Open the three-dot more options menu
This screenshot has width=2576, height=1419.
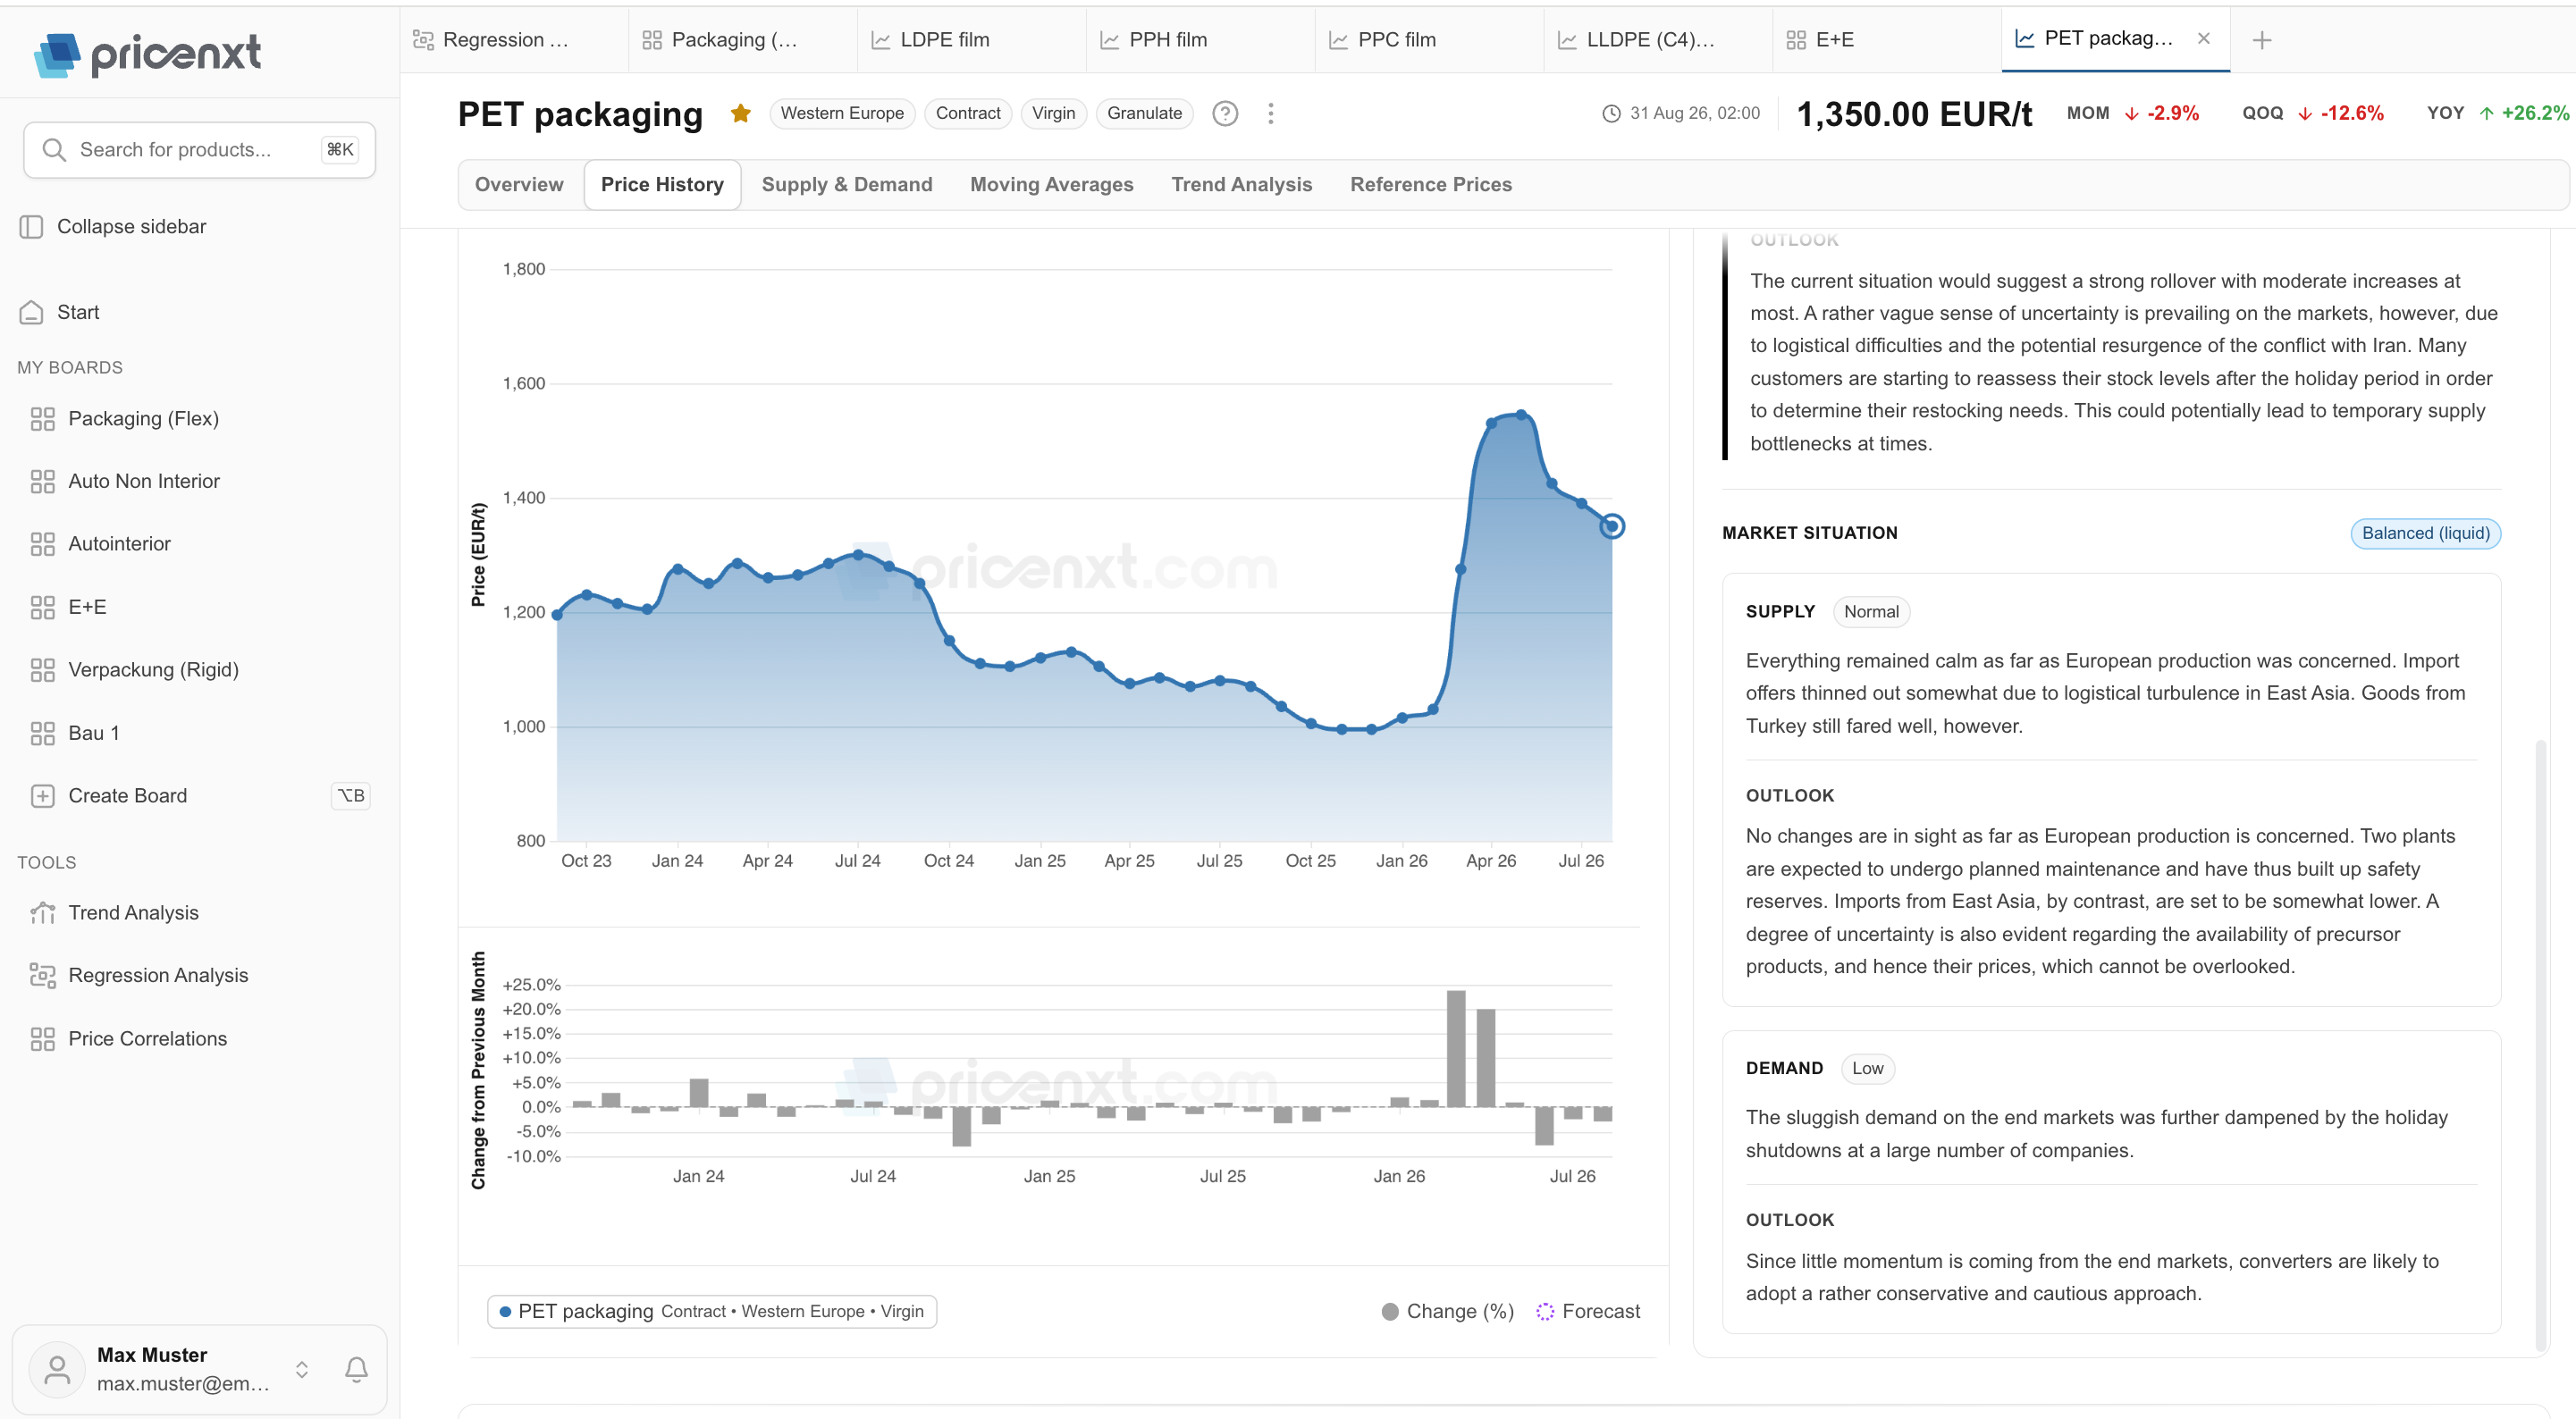(x=1271, y=113)
